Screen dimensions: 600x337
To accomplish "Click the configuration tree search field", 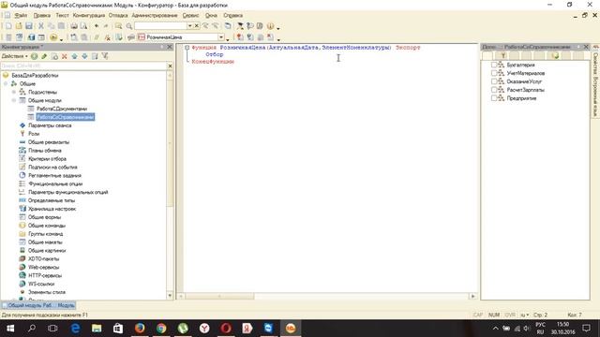I will (83, 66).
